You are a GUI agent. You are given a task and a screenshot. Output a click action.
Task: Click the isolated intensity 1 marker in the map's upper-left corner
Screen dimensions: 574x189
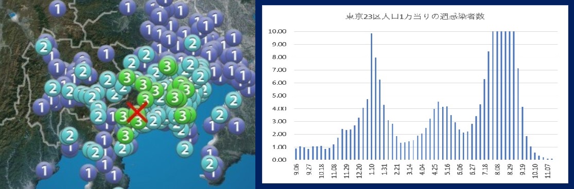pyautogui.click(x=57, y=8)
